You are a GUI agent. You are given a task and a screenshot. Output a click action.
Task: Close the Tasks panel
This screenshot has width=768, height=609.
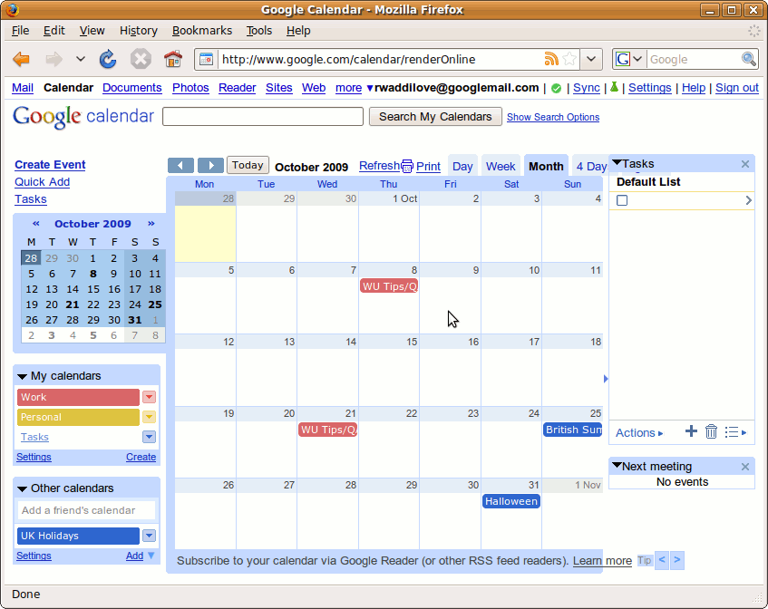pyautogui.click(x=745, y=164)
